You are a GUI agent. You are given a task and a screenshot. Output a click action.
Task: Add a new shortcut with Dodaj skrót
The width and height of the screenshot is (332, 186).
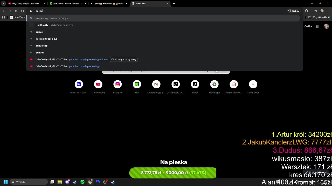tap(253, 84)
